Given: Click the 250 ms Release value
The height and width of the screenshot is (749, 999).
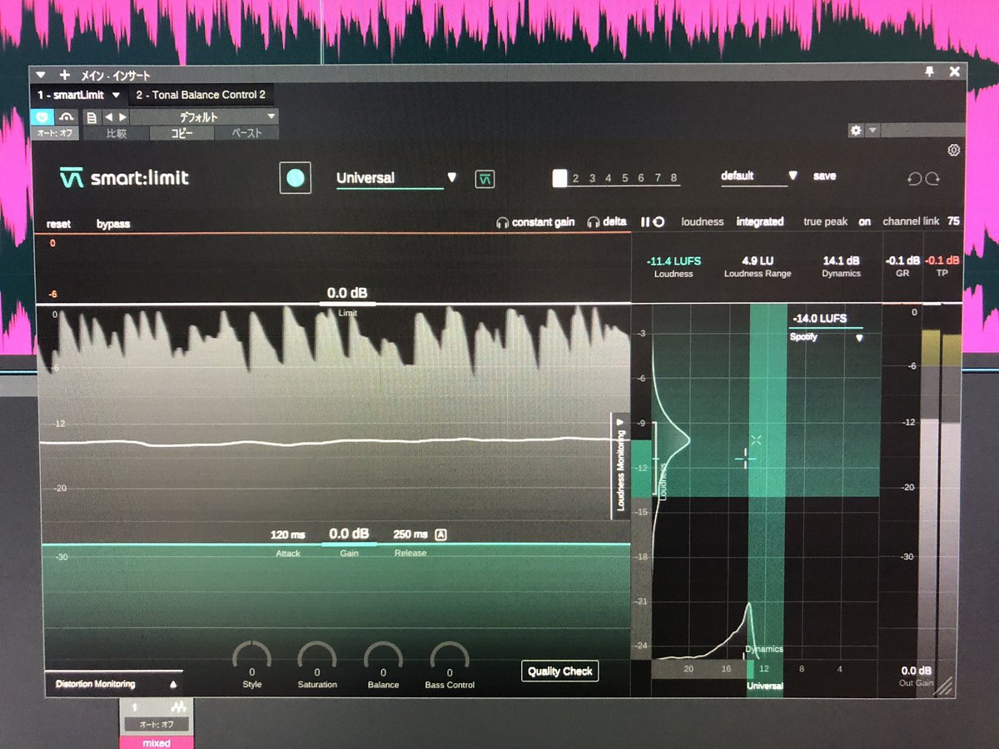Looking at the screenshot, I should (410, 534).
